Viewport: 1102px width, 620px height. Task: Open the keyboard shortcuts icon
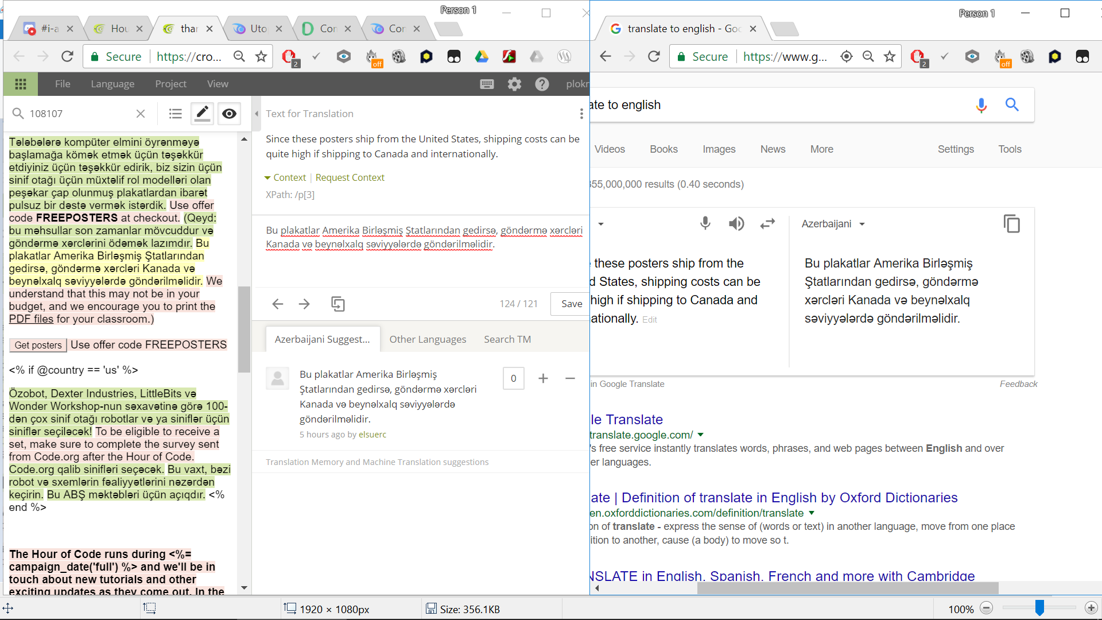487,84
